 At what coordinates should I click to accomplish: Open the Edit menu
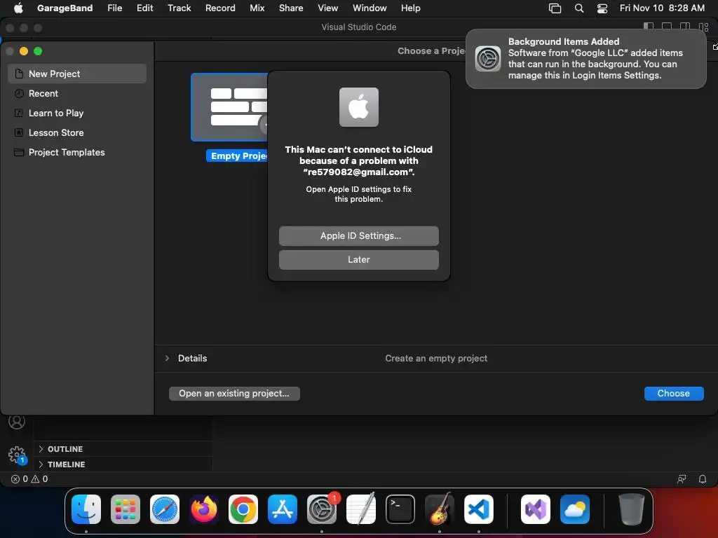coord(144,8)
